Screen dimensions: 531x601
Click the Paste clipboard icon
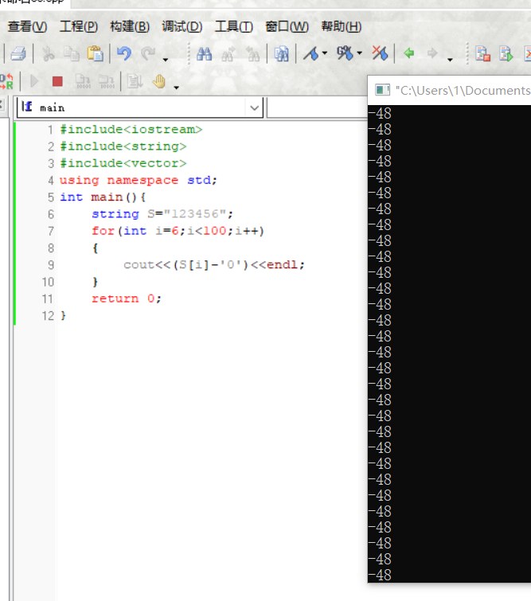click(96, 53)
